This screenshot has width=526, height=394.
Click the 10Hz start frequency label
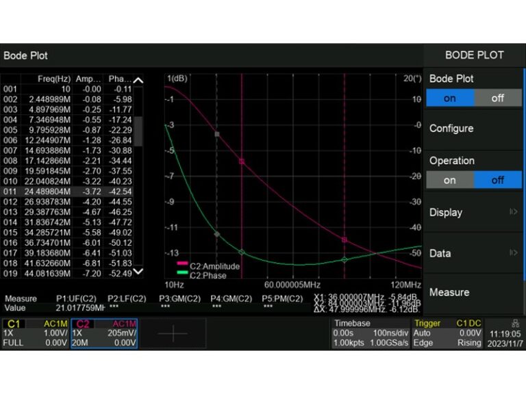[174, 285]
